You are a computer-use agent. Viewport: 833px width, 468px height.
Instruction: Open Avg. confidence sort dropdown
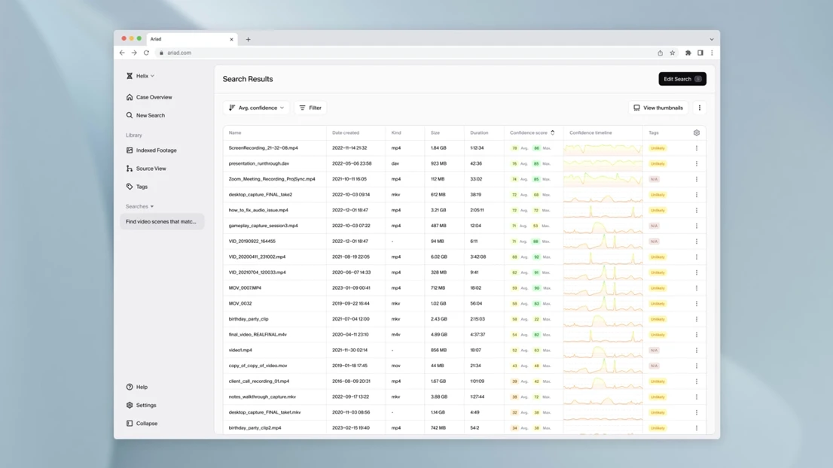point(256,108)
